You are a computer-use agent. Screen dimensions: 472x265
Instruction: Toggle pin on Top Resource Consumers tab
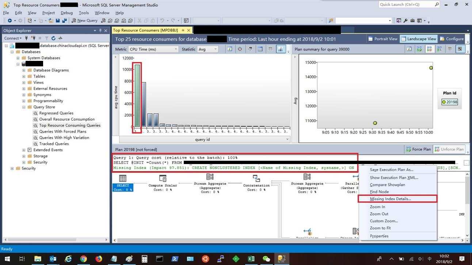coord(183,30)
